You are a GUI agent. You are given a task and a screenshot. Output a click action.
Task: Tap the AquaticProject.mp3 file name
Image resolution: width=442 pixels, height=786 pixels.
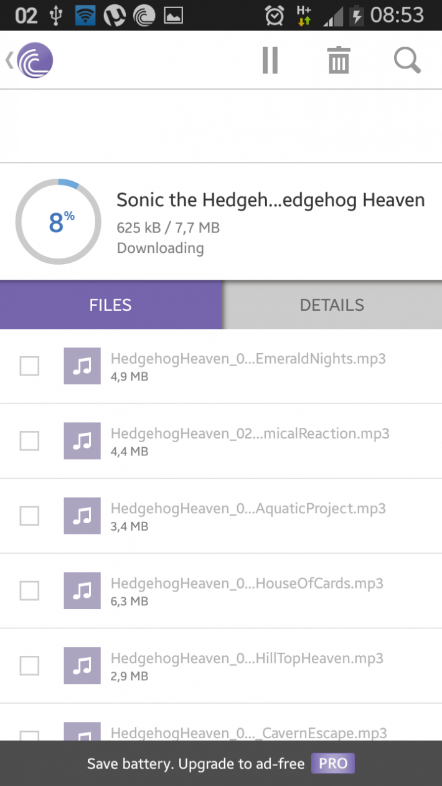coord(248,508)
